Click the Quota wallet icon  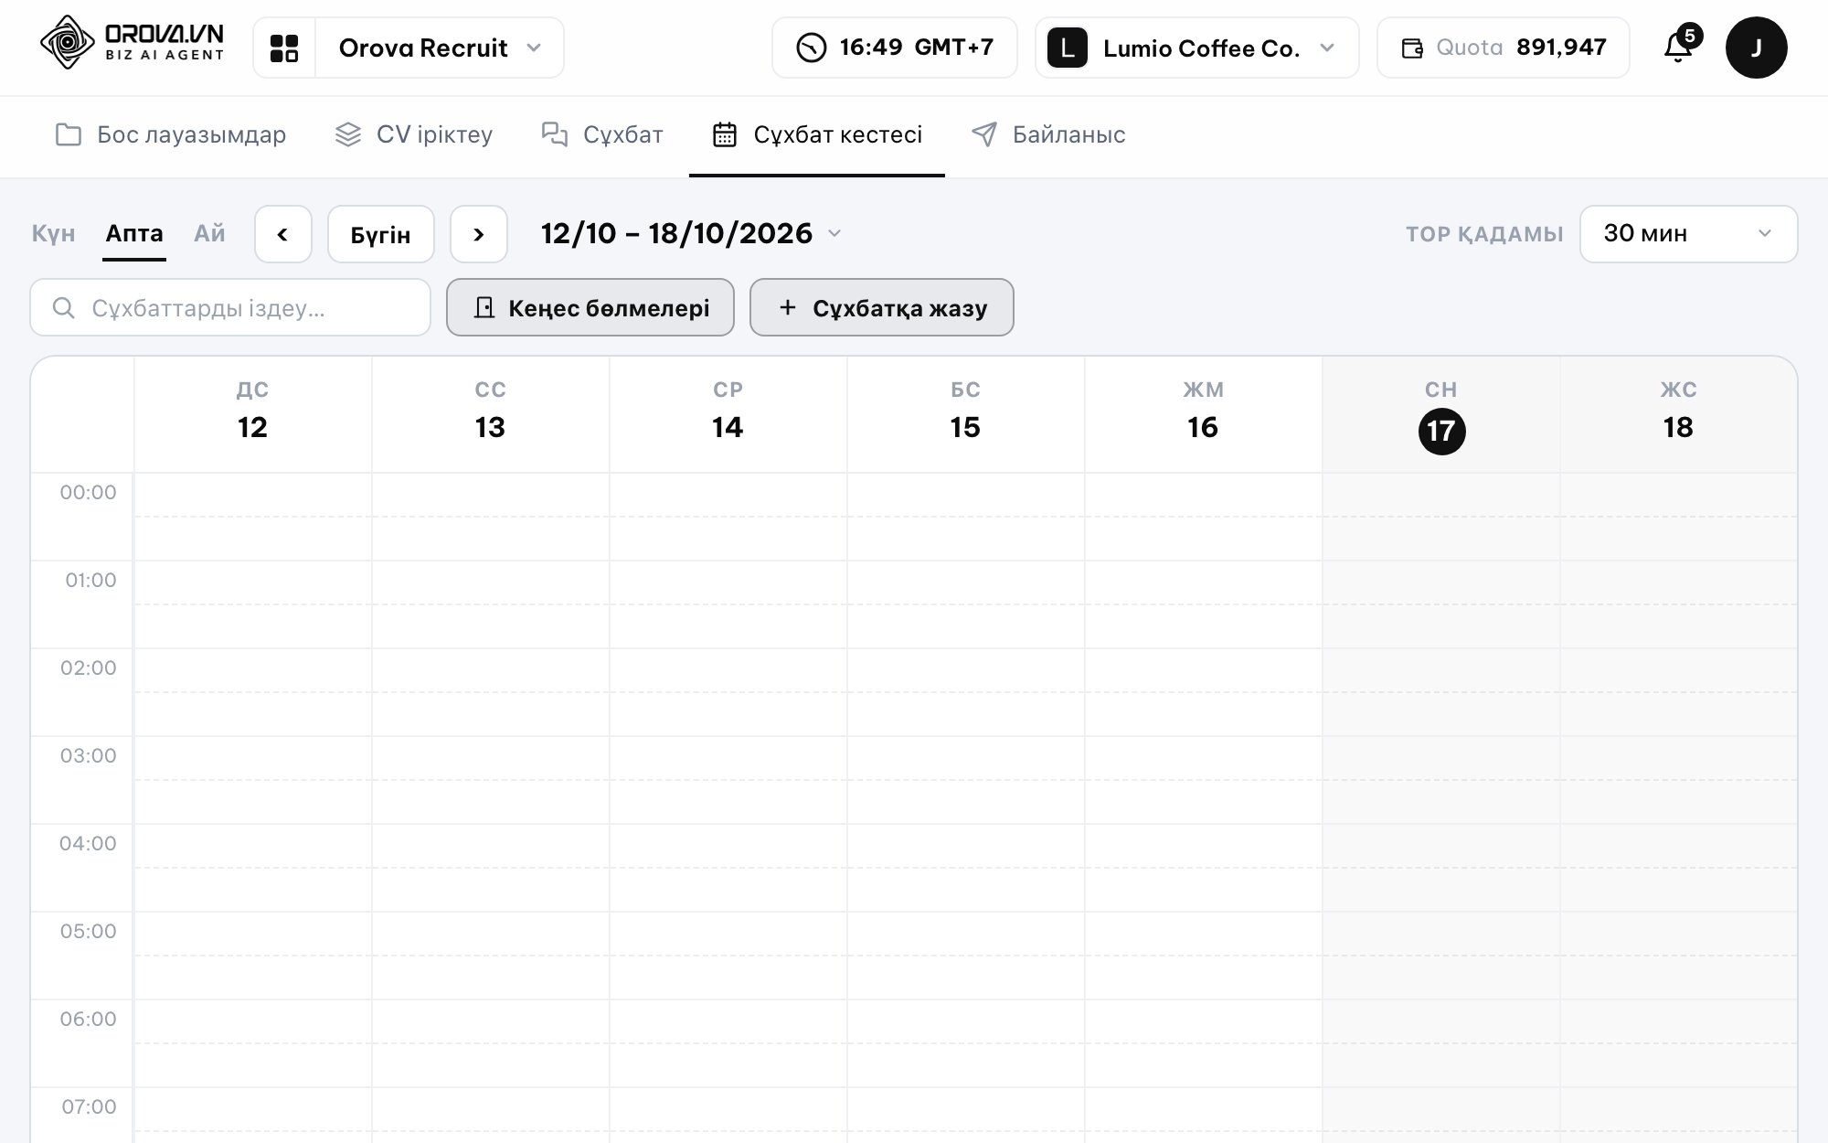1412,48
